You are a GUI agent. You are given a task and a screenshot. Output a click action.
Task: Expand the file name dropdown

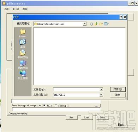[101, 89]
